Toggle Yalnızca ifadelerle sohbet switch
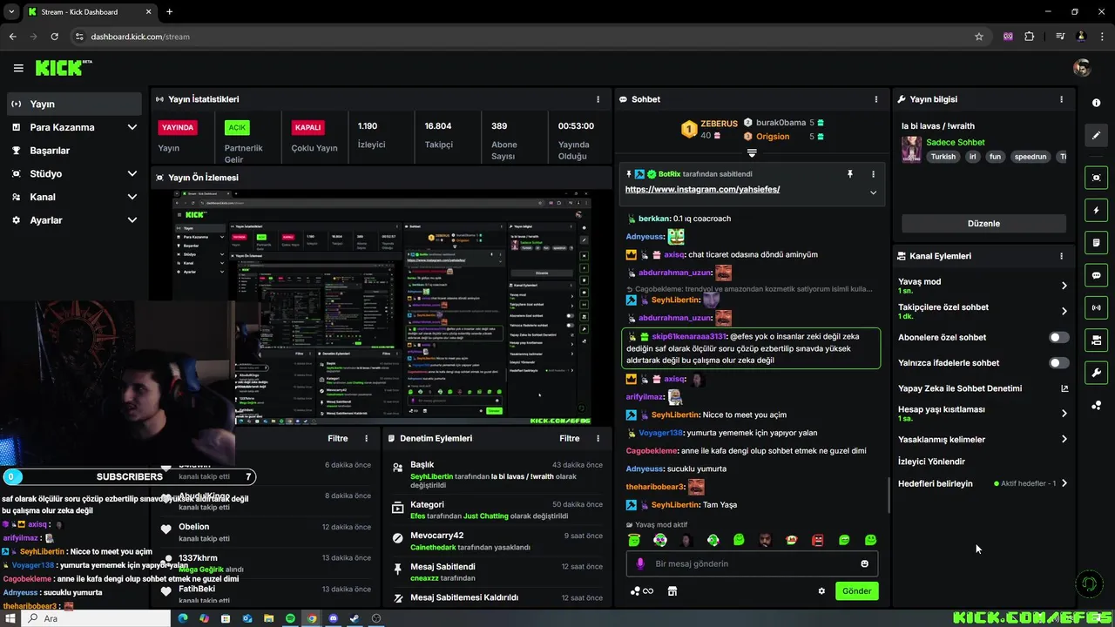Viewport: 1115px width, 627px height. pyautogui.click(x=1058, y=362)
